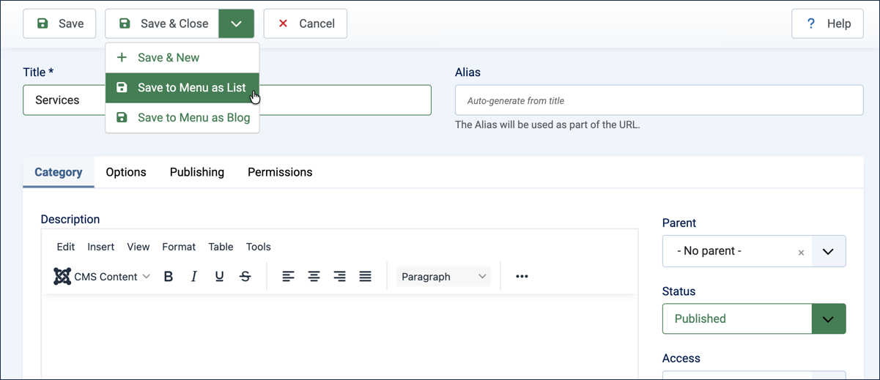This screenshot has width=880, height=380.
Task: Align text center
Action: pos(314,277)
